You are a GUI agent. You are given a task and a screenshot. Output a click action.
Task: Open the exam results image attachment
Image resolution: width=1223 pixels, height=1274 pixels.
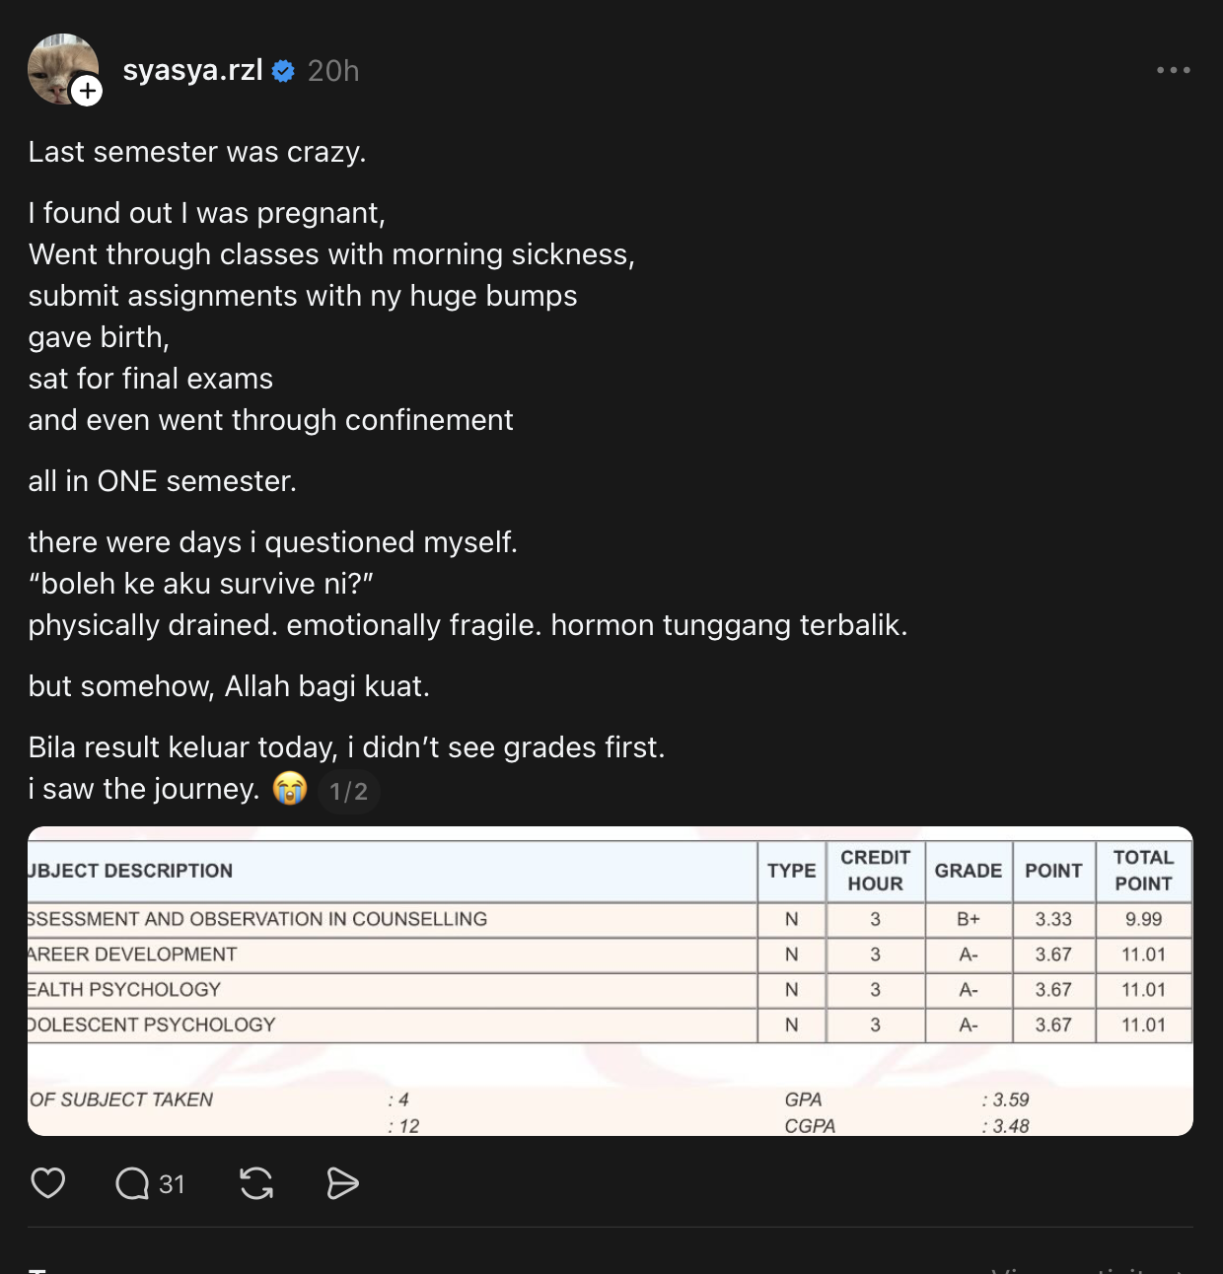click(610, 980)
